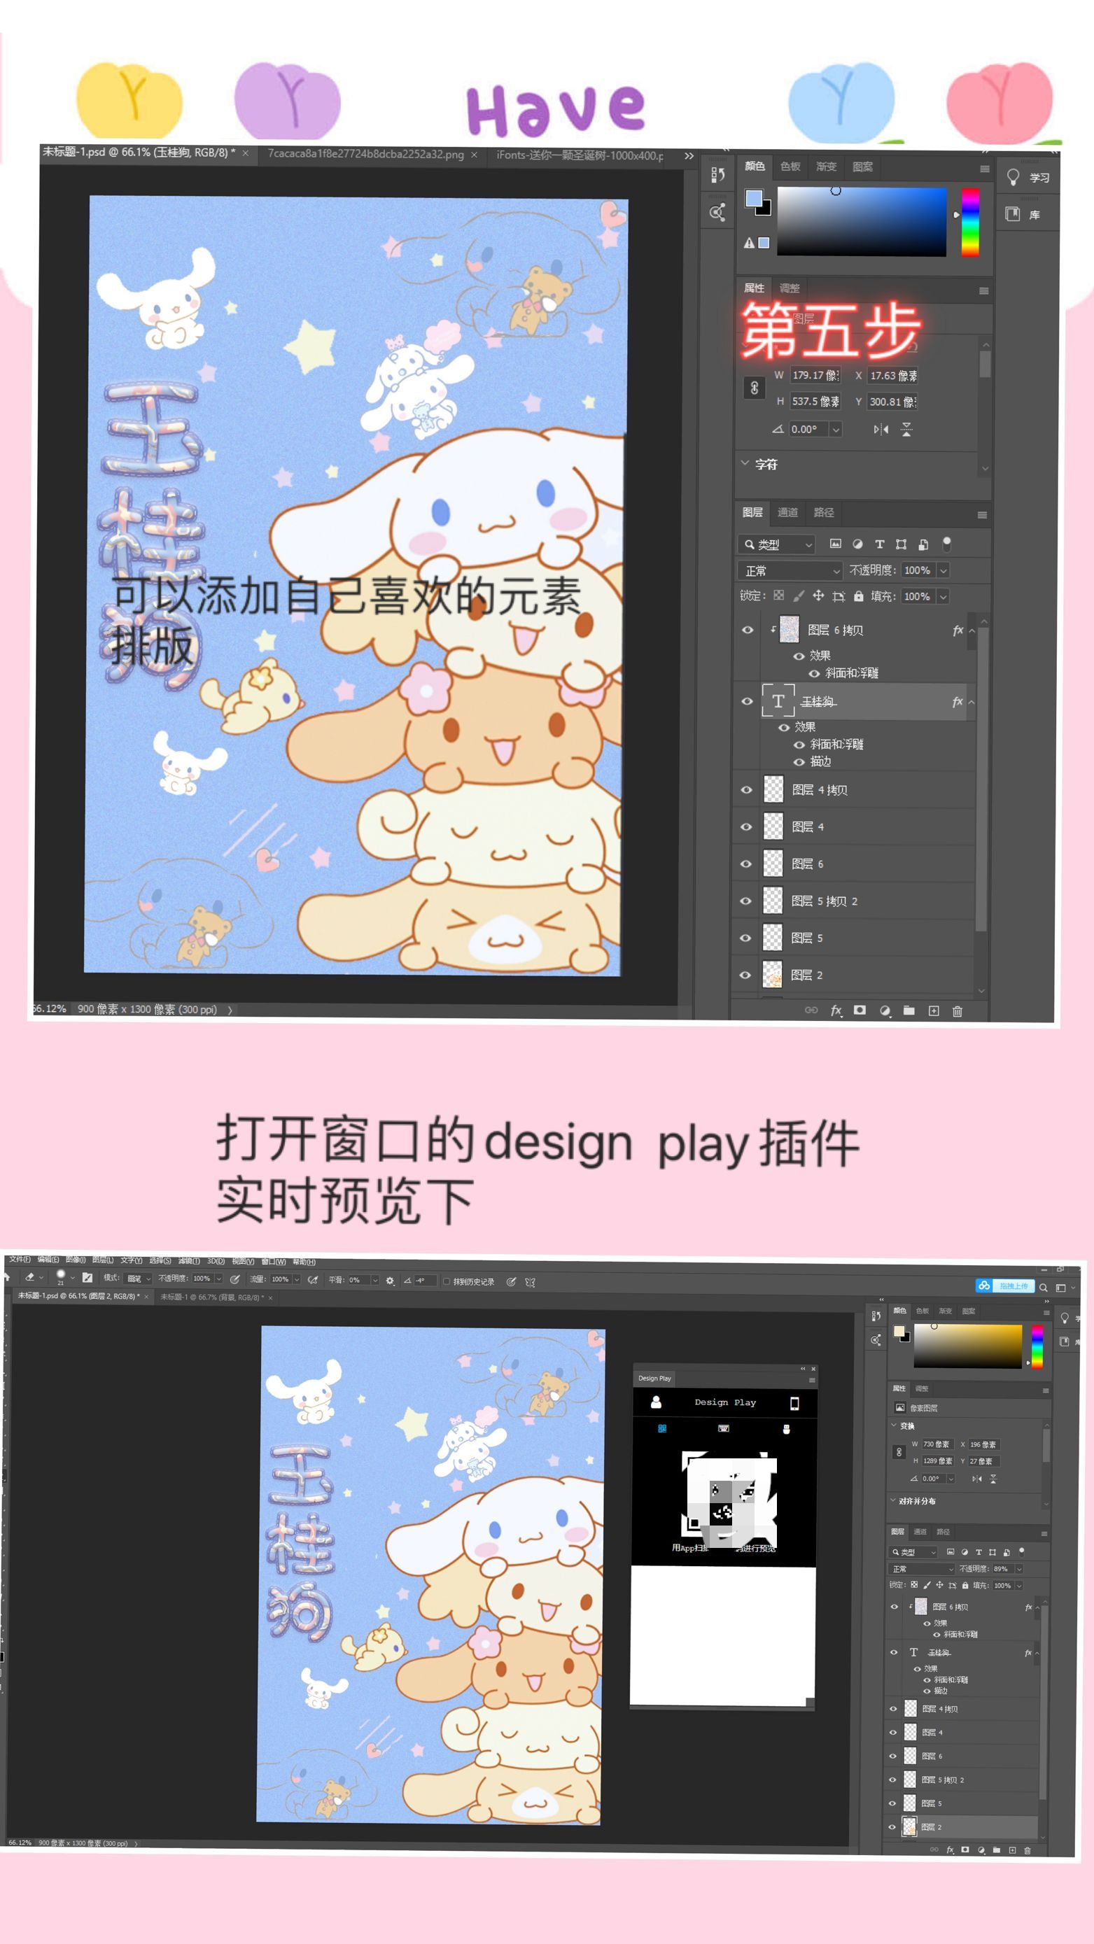Open 7cacaca8a1f8e...png document tab
Screen dimensions: 1094x1944
[365, 154]
